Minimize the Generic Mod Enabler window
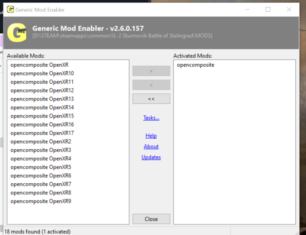Screen dimensions: 306x235 247,9
